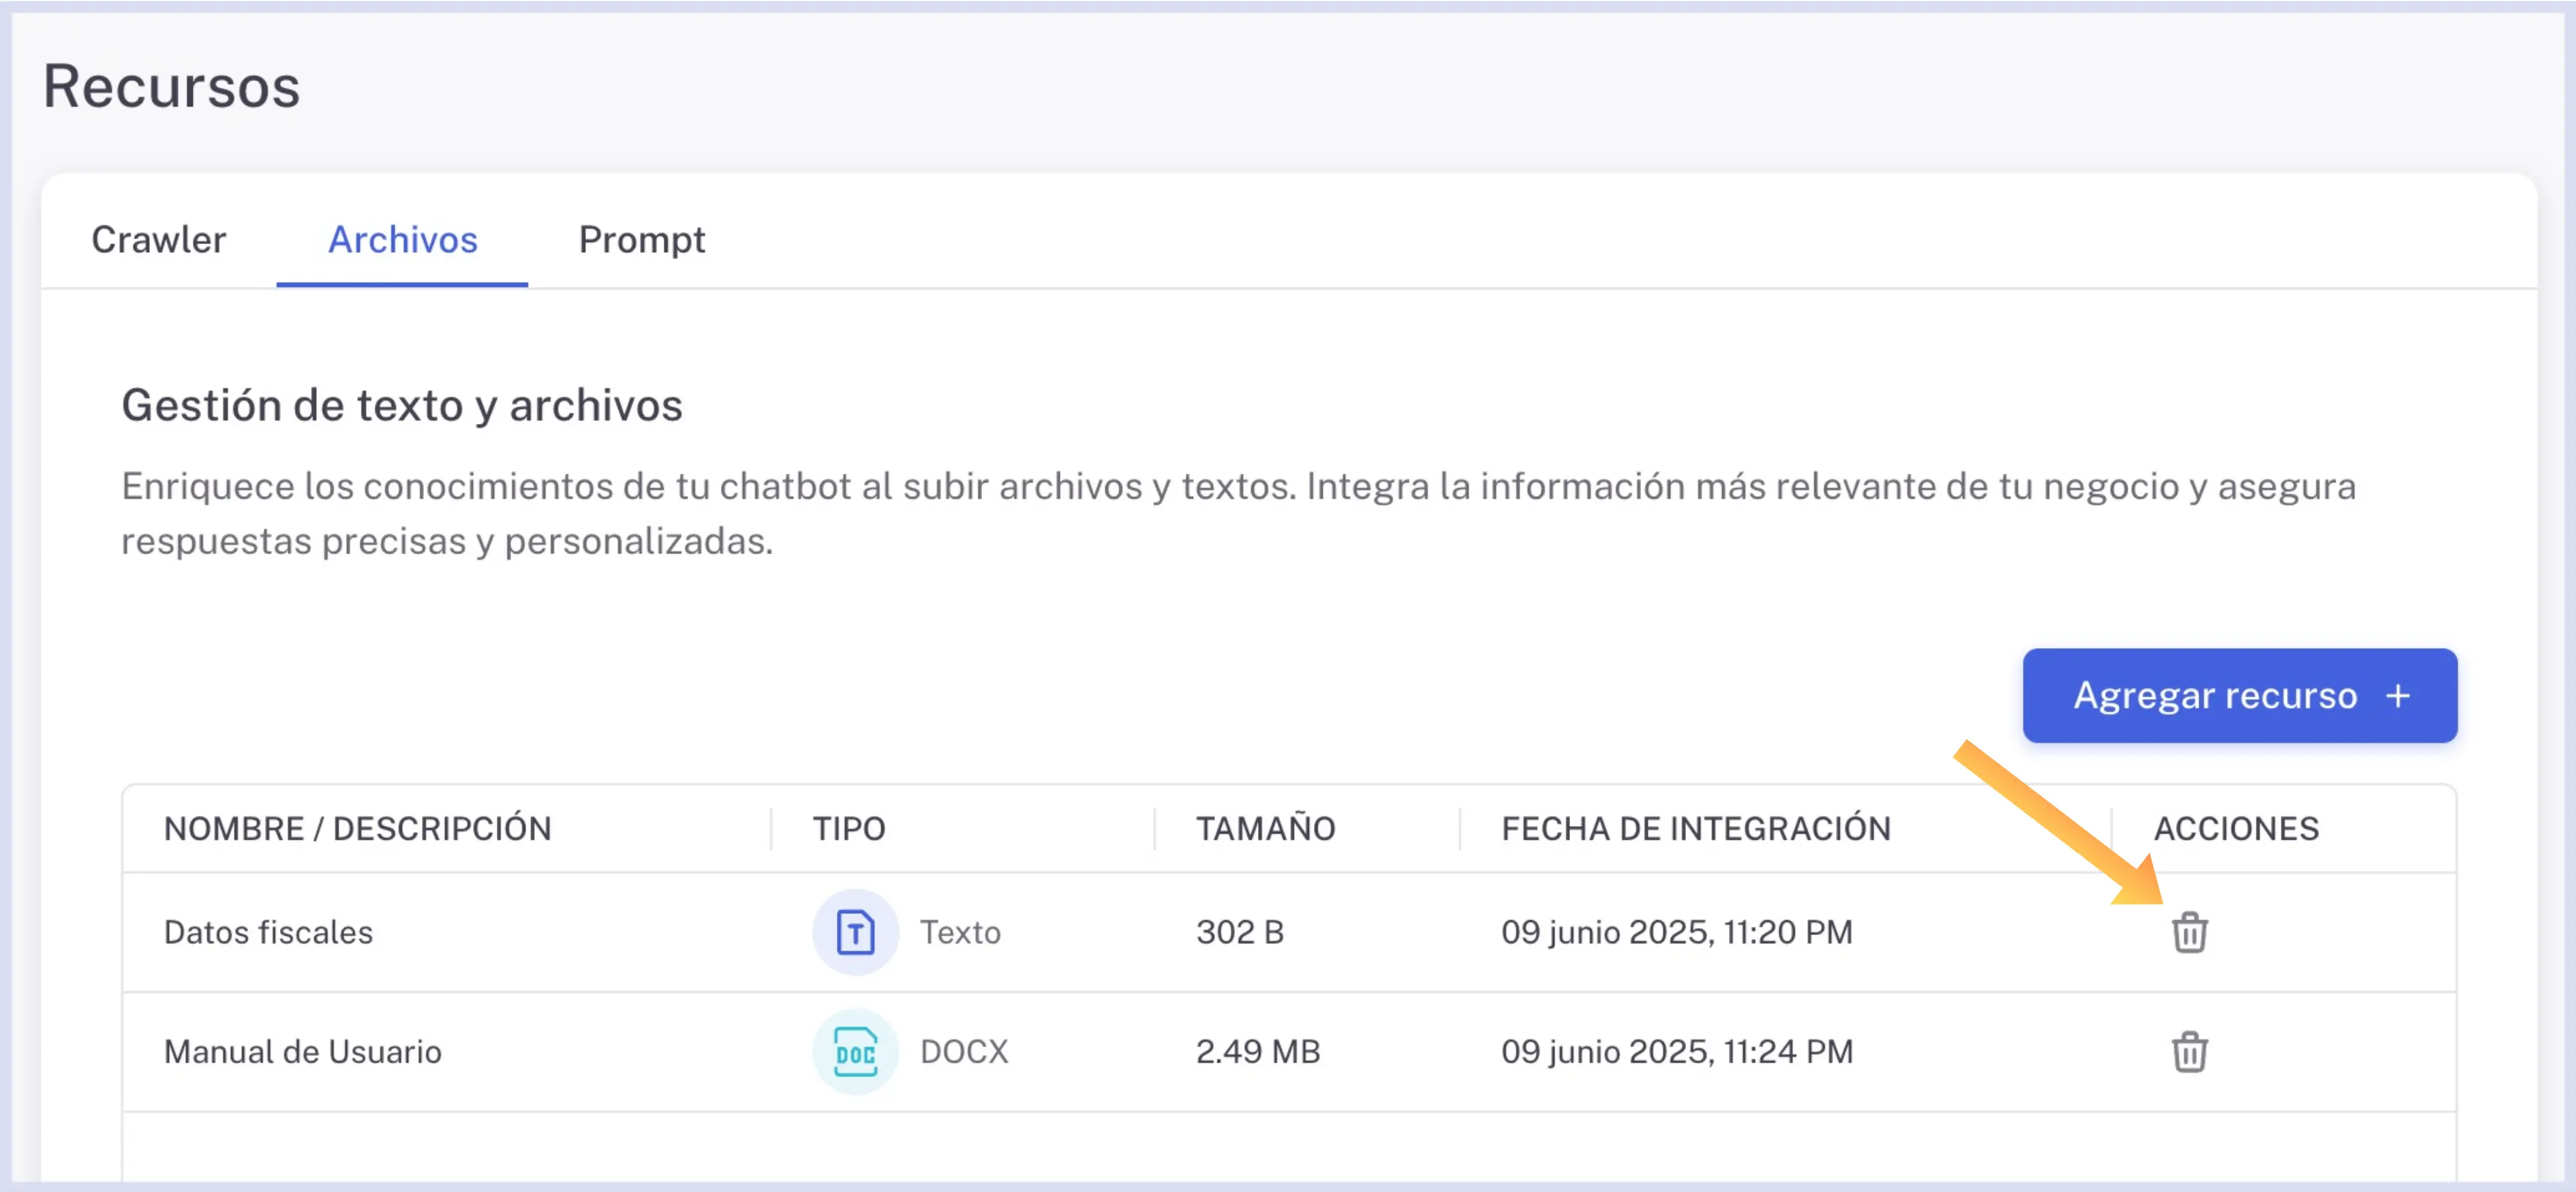Viewport: 2576px width, 1192px height.
Task: Click the Gestión de texto y archivos heading
Action: [x=401, y=405]
